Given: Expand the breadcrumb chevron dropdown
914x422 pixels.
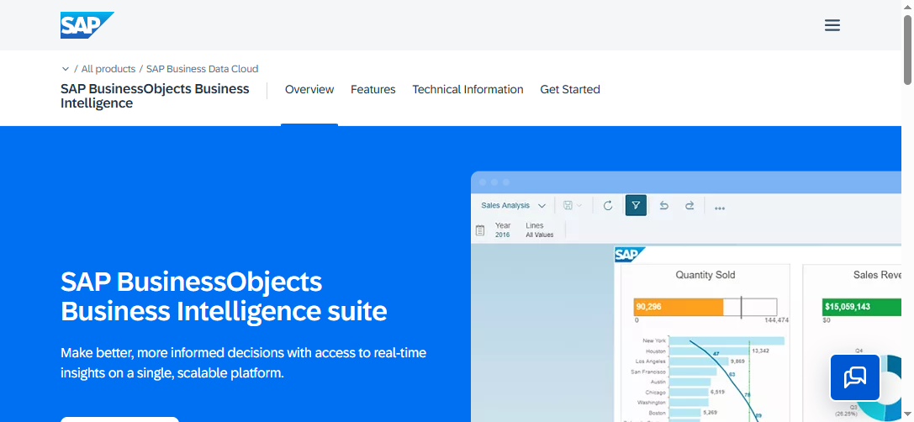Looking at the screenshot, I should click(66, 69).
